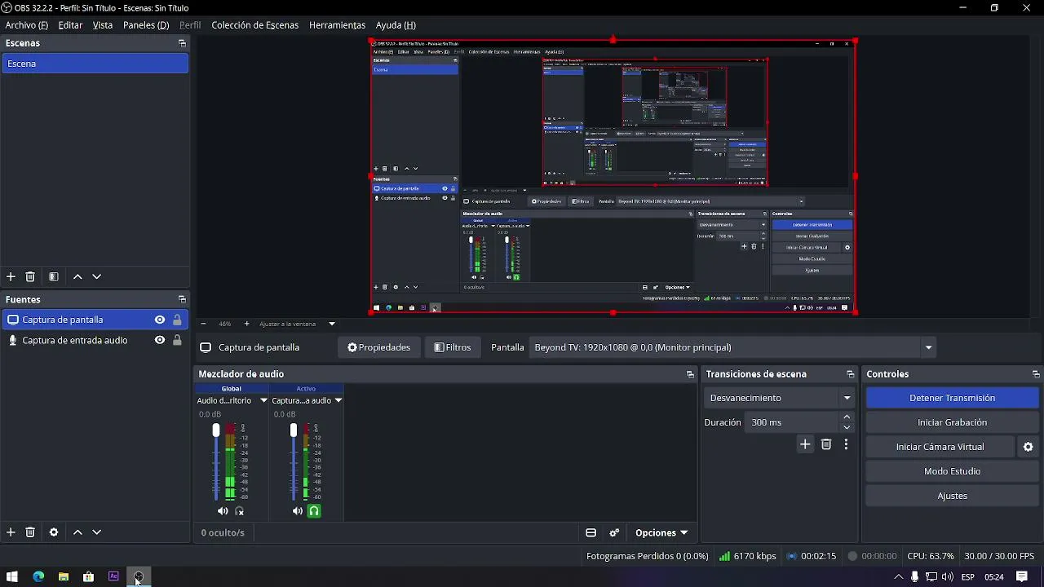1044x587 pixels.
Task: Enable Modo Estudio
Action: (x=952, y=471)
